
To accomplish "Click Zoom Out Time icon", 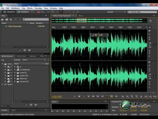I will pos(137,97).
